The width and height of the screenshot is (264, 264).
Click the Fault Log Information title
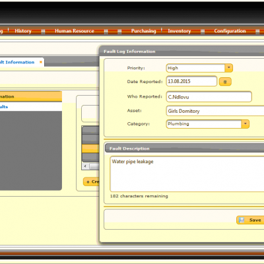click(129, 51)
